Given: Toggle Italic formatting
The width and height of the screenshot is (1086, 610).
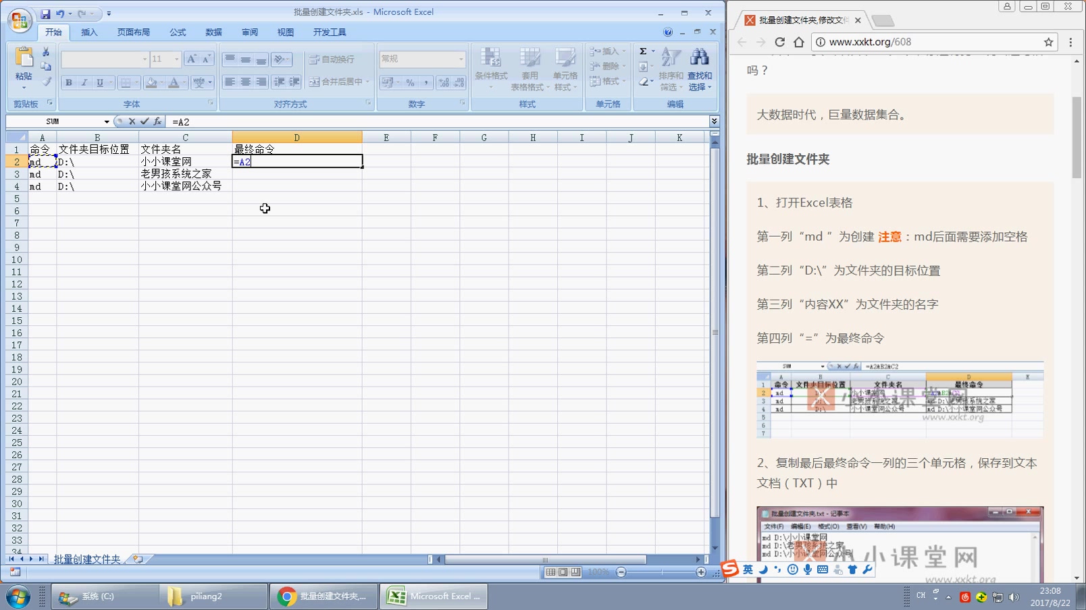Looking at the screenshot, I should tap(84, 82).
